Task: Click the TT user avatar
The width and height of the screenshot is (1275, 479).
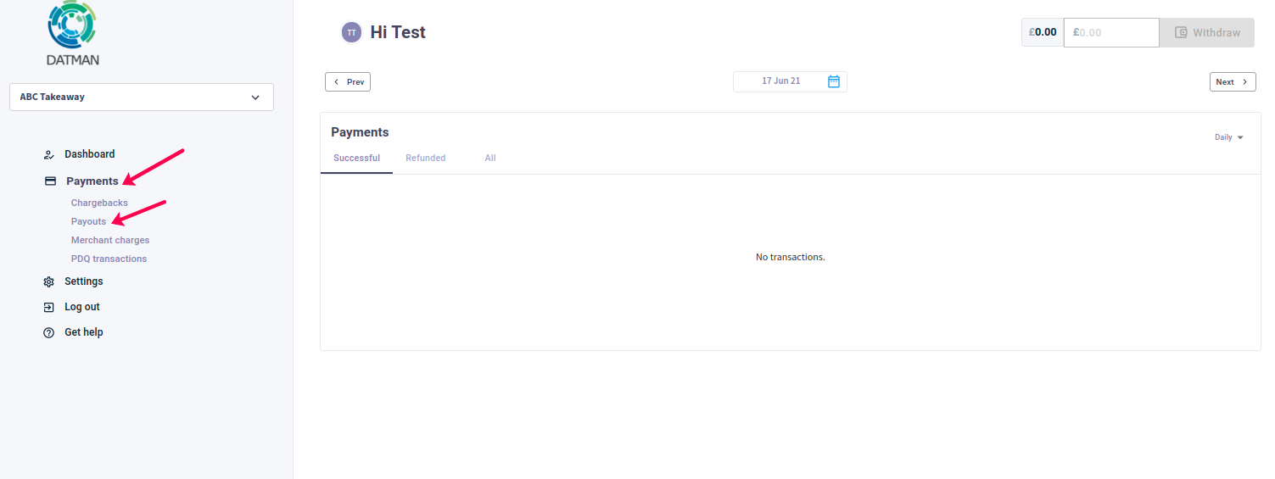Action: click(351, 32)
